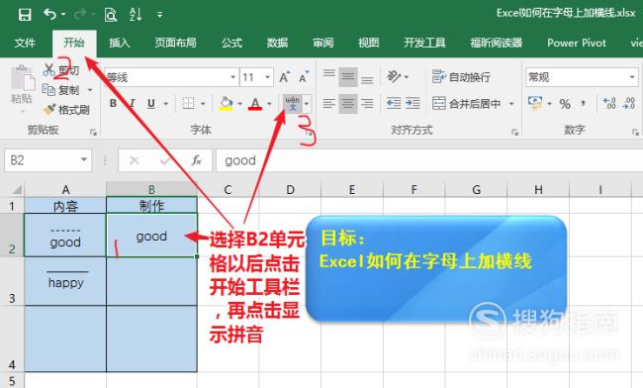This screenshot has width=643, height=388.
Task: Click the Increase Decimal icon
Action: point(609,103)
